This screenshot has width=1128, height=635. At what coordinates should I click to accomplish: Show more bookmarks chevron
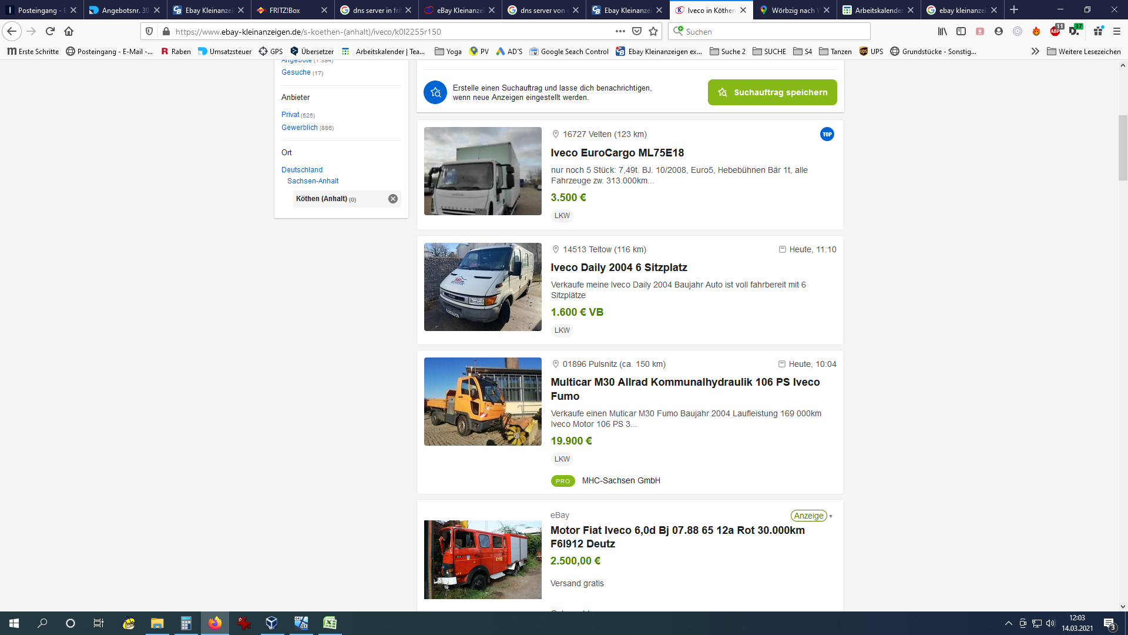1035,52
